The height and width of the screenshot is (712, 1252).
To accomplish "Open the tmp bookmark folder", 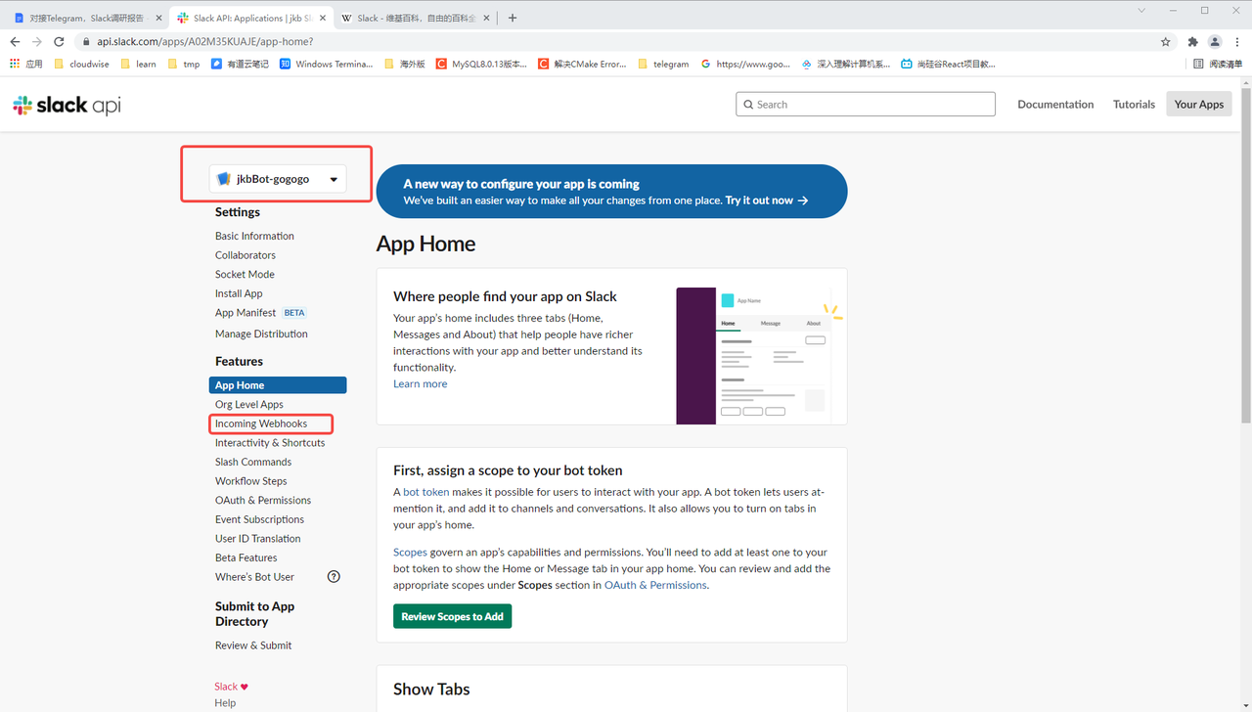I will 184,64.
